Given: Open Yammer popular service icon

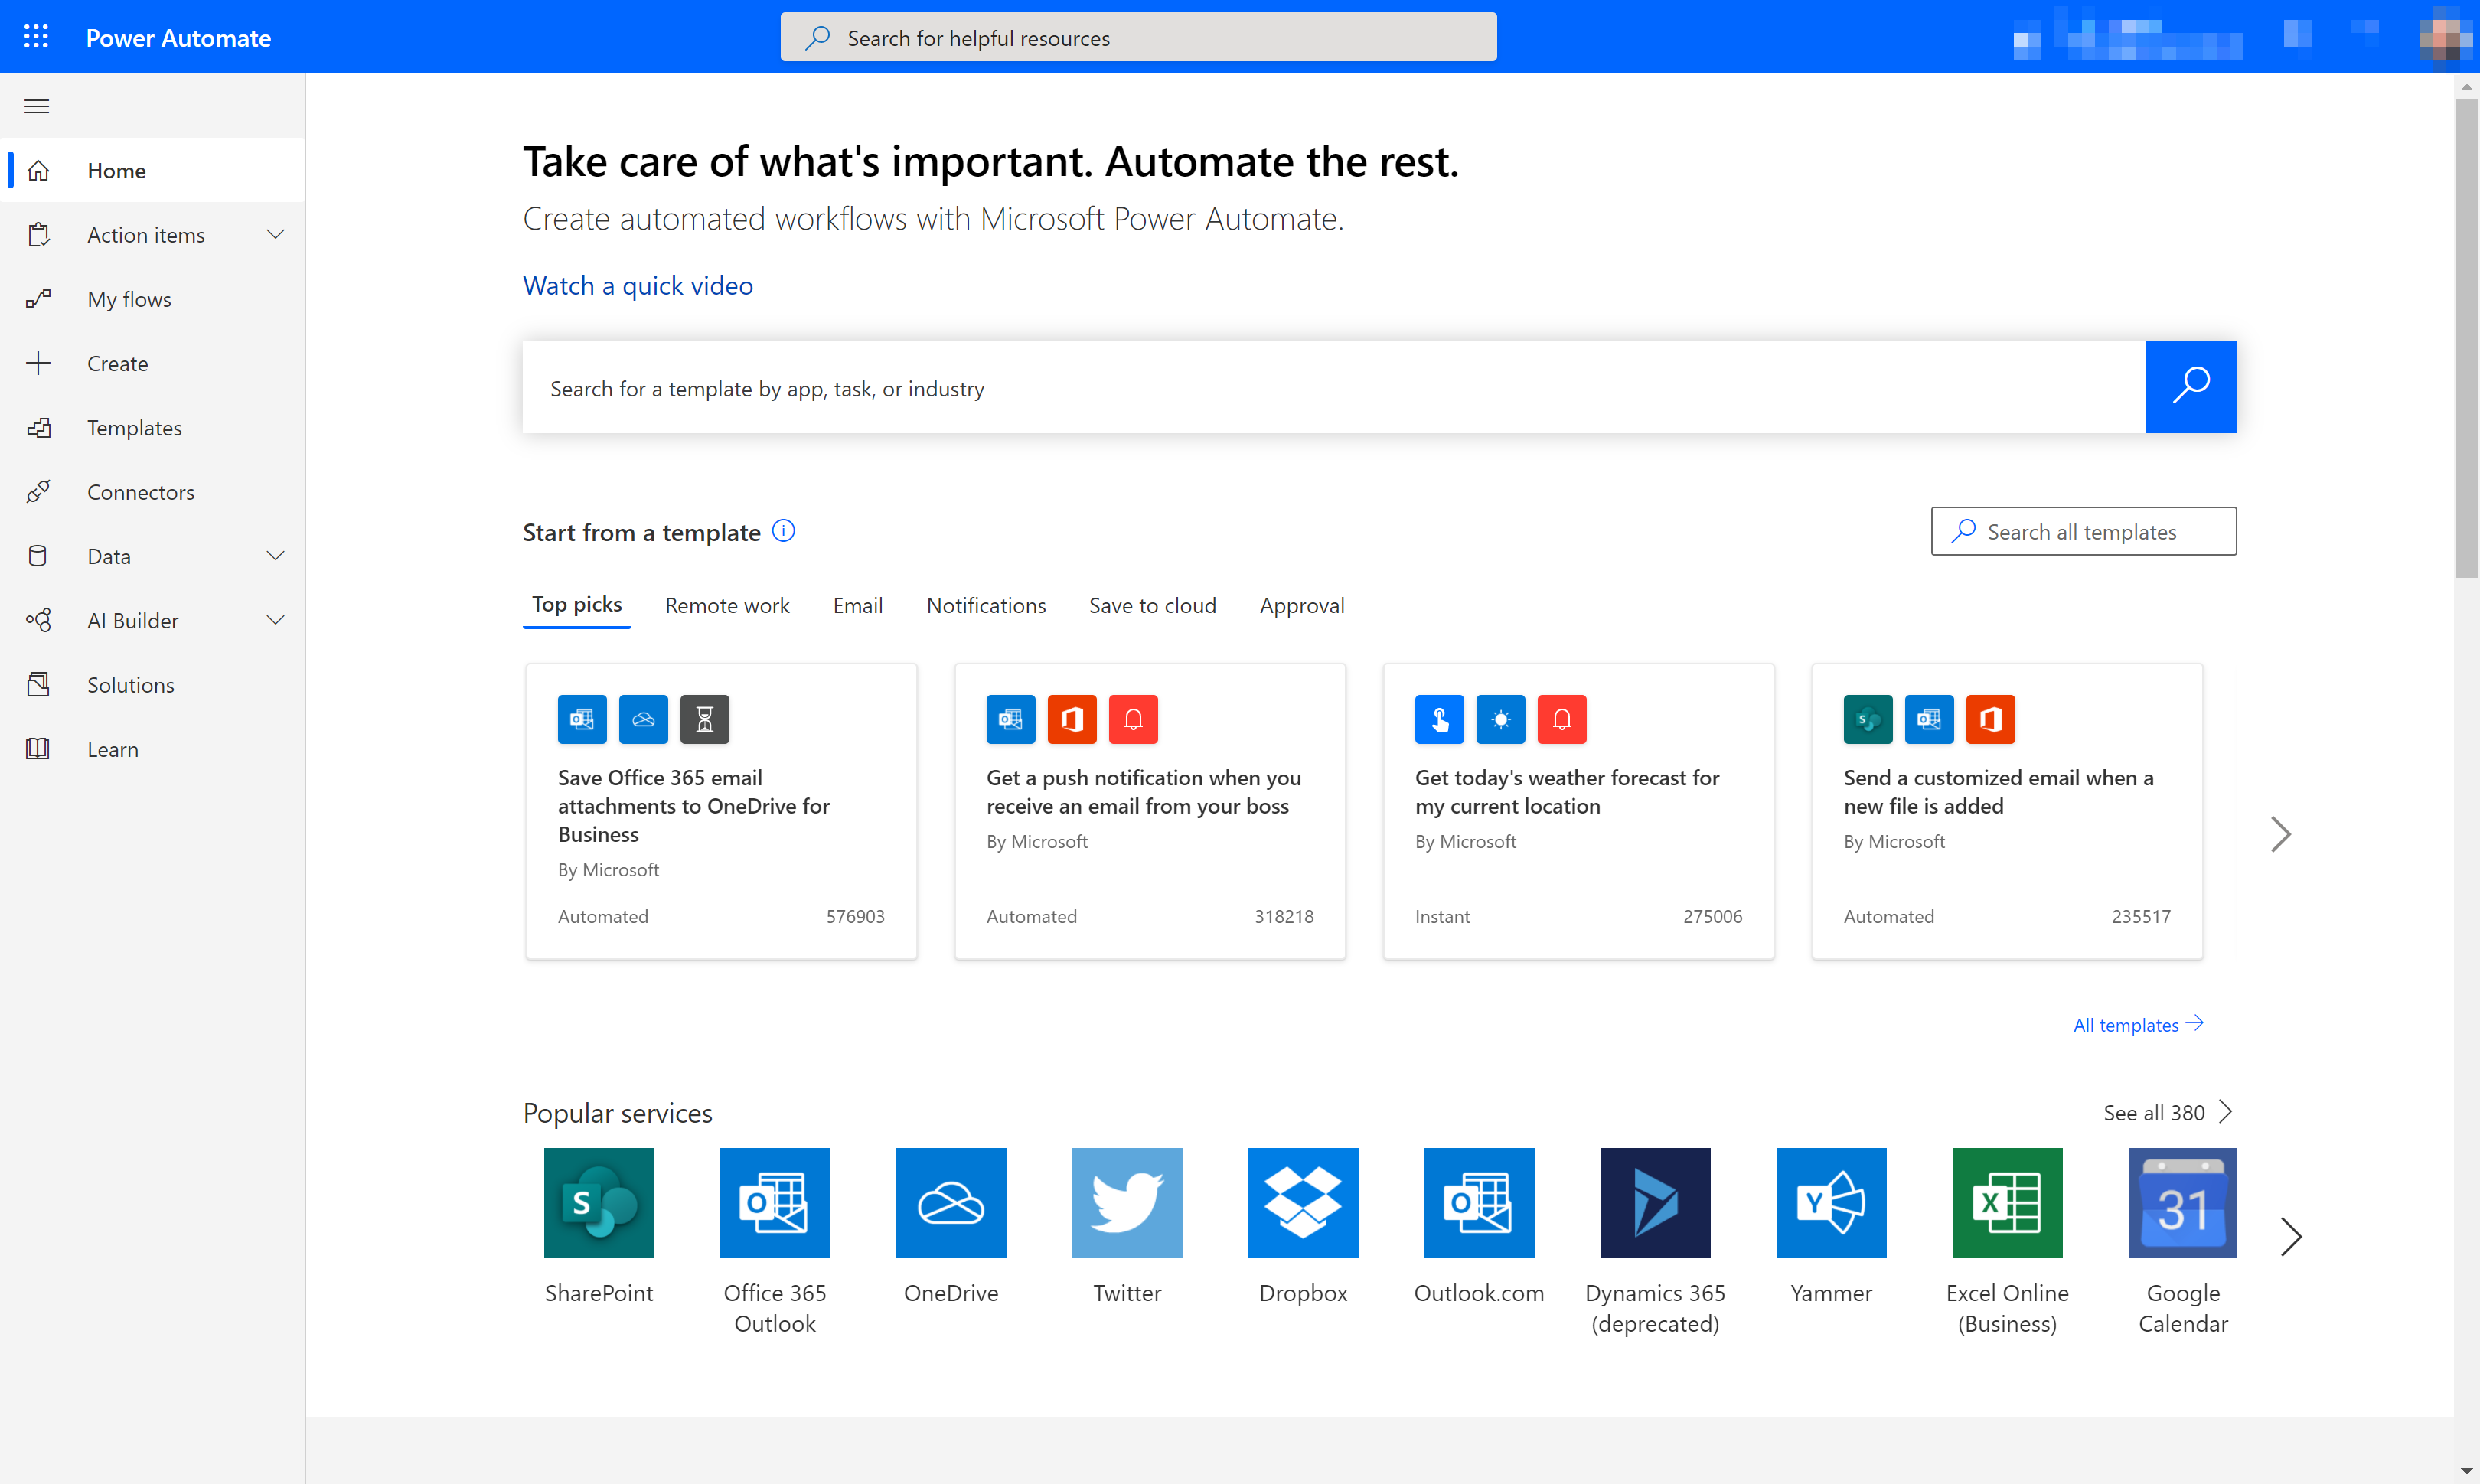Looking at the screenshot, I should pyautogui.click(x=1830, y=1203).
